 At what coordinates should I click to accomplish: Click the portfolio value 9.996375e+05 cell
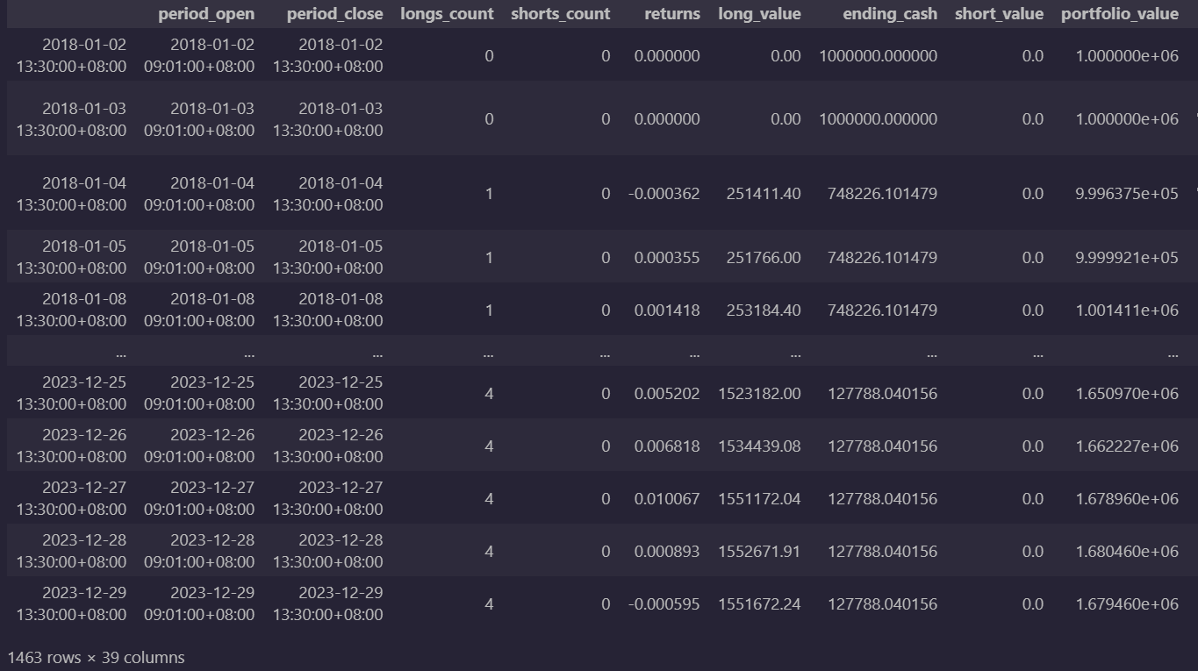(1126, 194)
